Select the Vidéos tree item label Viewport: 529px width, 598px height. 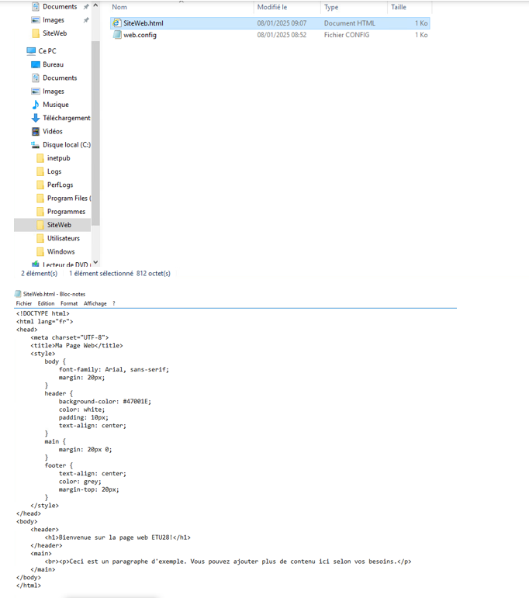pos(53,131)
